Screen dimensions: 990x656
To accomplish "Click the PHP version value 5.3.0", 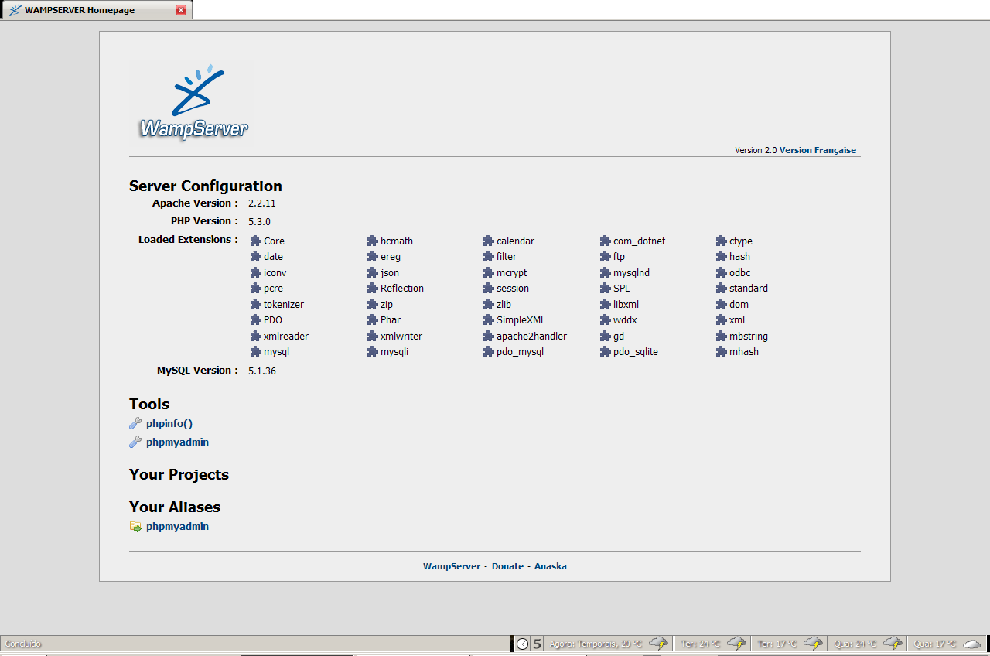I will pyautogui.click(x=259, y=221).
